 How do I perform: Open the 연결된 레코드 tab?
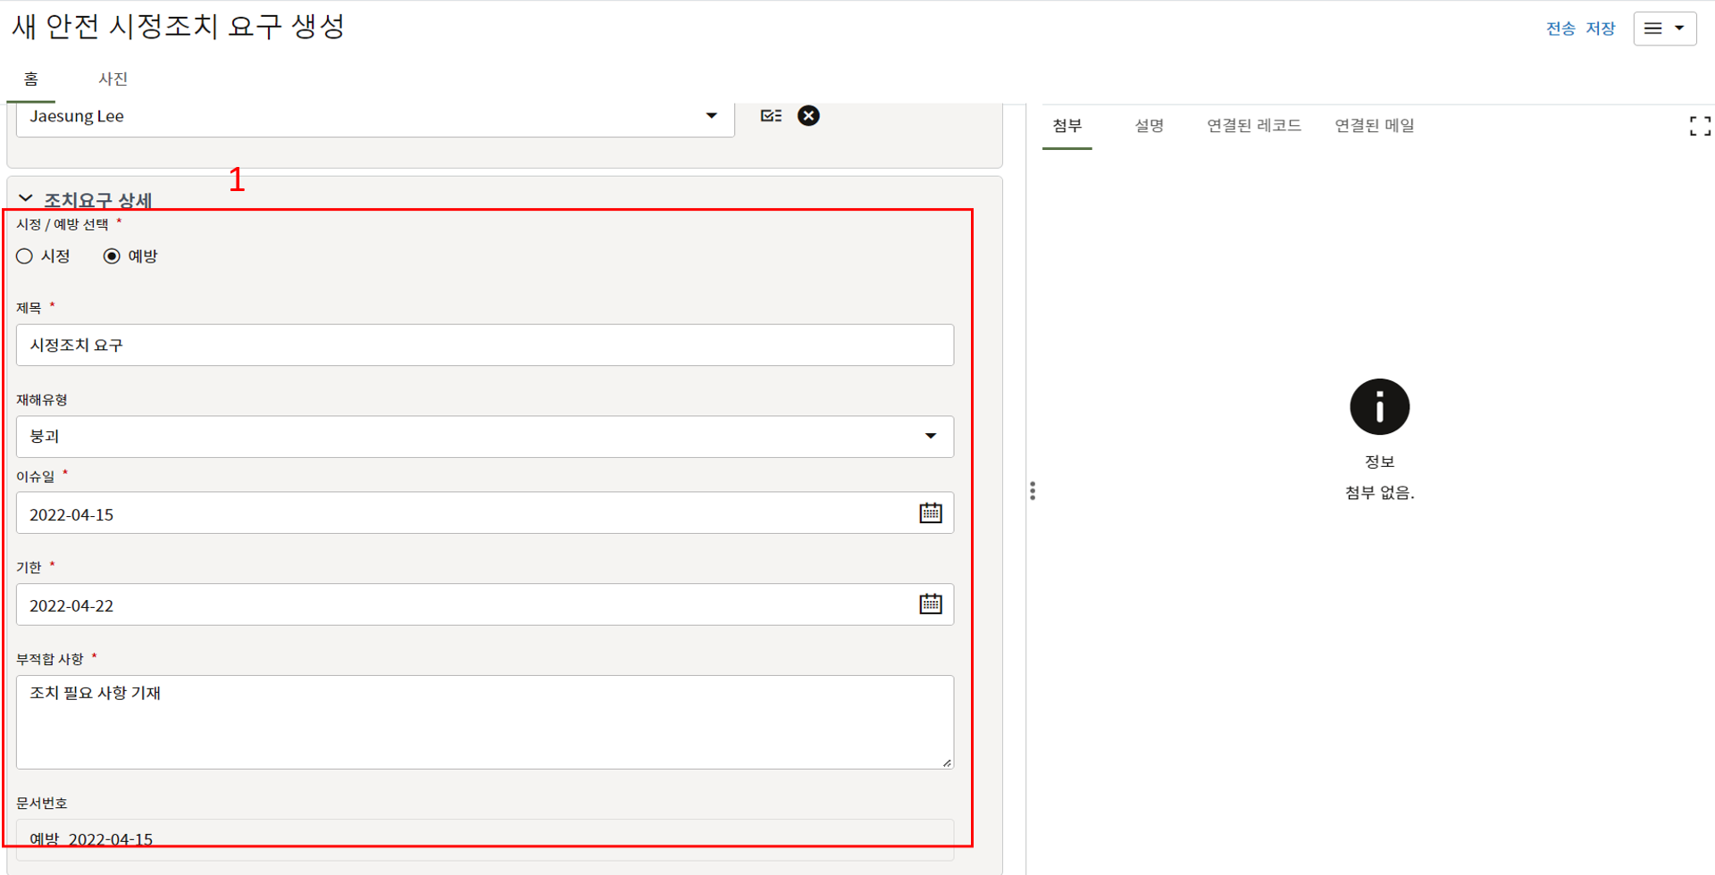point(1253,126)
